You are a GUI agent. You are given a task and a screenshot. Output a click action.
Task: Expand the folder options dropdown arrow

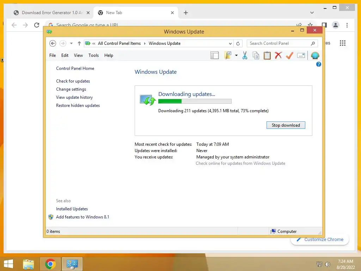(236, 55)
